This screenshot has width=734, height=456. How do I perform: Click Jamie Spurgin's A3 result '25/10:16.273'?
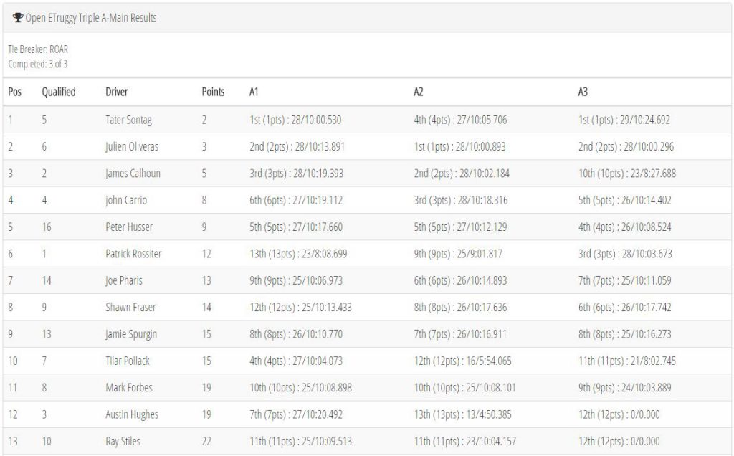coord(647,334)
